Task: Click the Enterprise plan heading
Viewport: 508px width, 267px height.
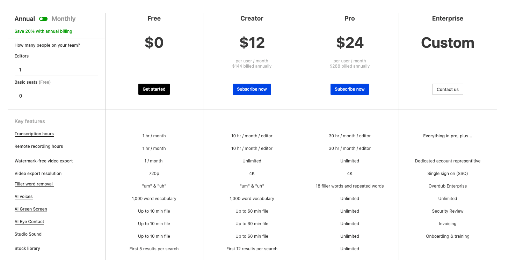Action: click(448, 18)
